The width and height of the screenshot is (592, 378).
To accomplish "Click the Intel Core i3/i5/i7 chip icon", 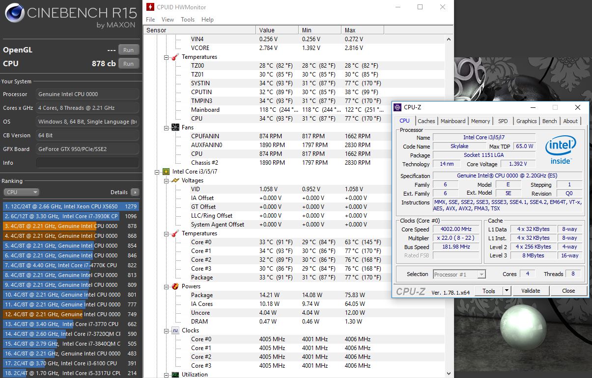I will coord(166,172).
